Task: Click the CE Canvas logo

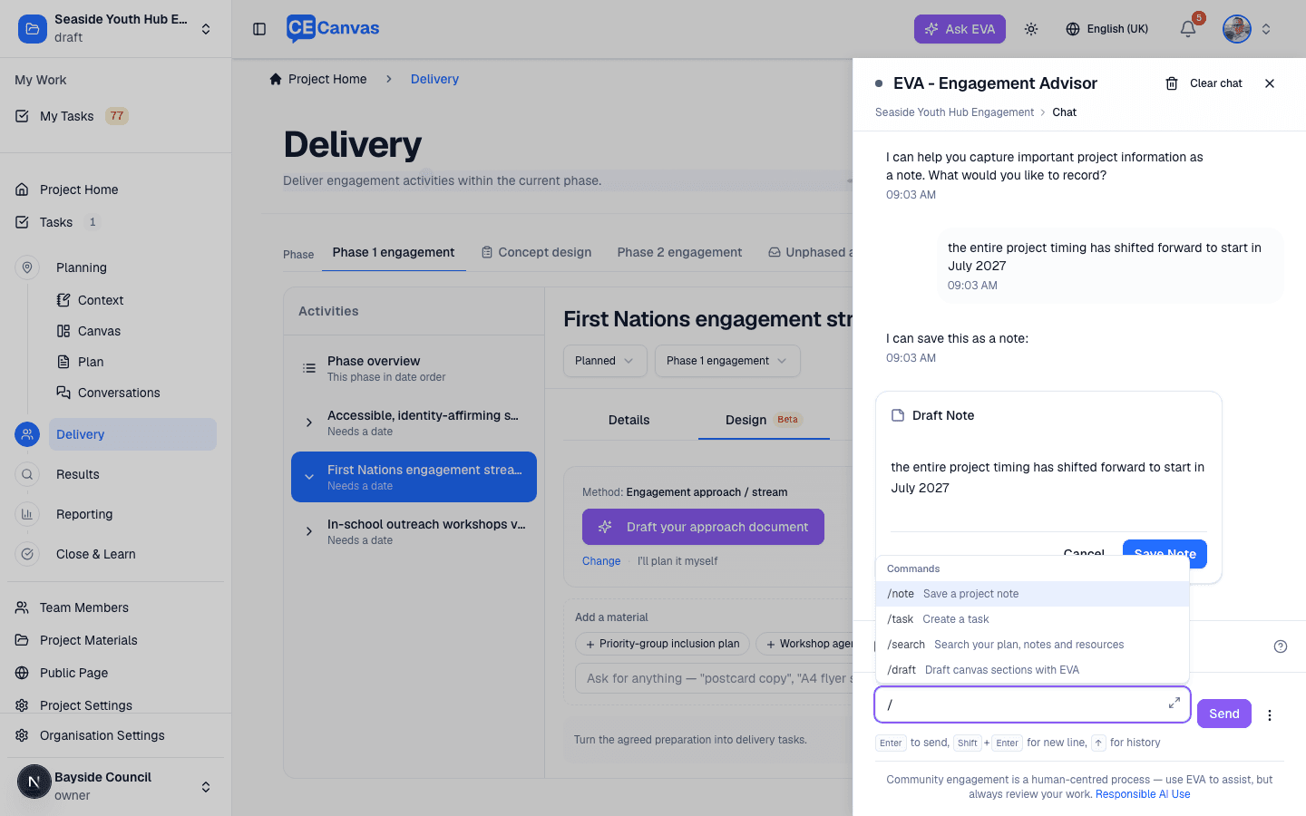Action: (x=333, y=29)
